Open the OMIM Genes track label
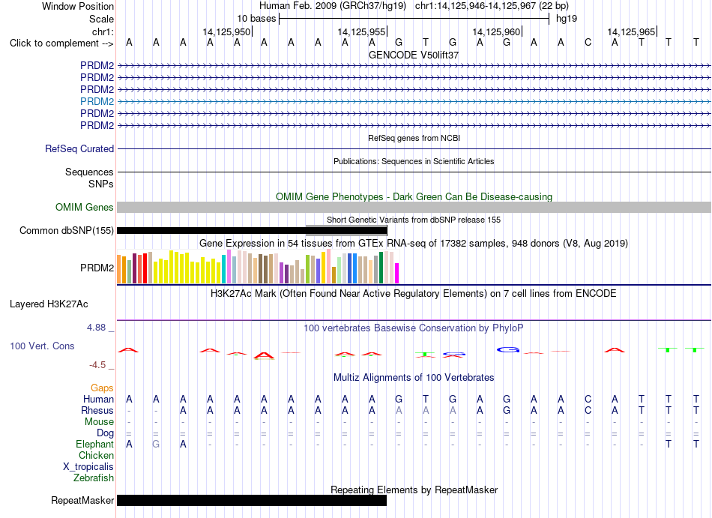This screenshot has height=518, width=712. point(84,207)
